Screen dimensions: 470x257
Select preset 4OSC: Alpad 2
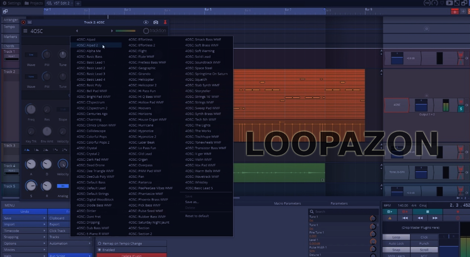click(96, 45)
